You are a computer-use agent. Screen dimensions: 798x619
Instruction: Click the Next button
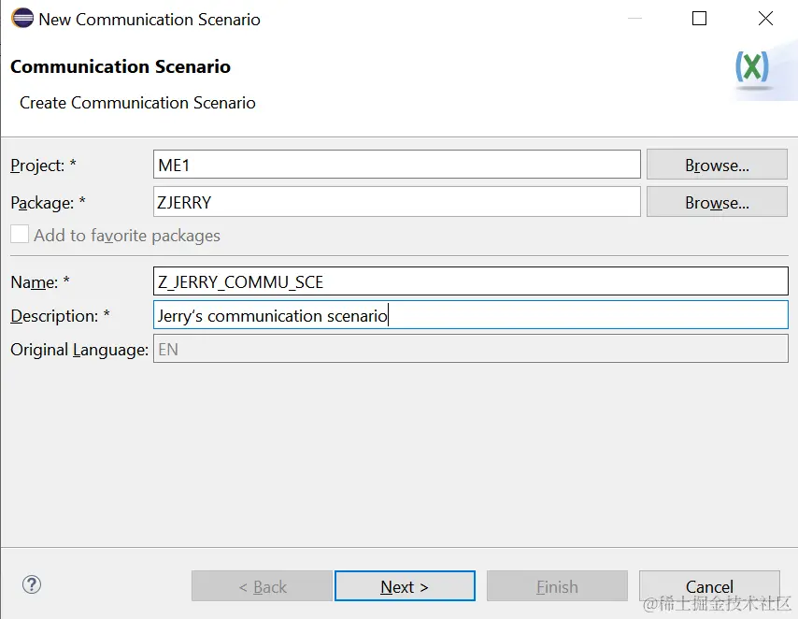[x=405, y=586]
